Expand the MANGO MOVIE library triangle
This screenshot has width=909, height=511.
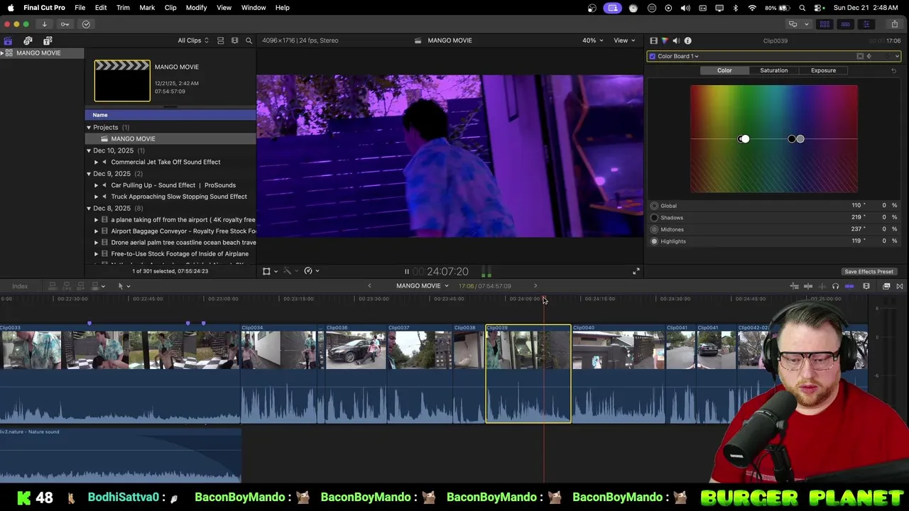click(x=3, y=53)
